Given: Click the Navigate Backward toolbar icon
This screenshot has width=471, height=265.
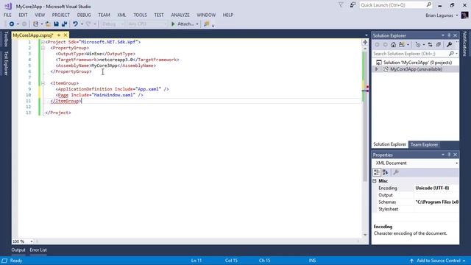Looking at the screenshot, I should click(x=12, y=24).
